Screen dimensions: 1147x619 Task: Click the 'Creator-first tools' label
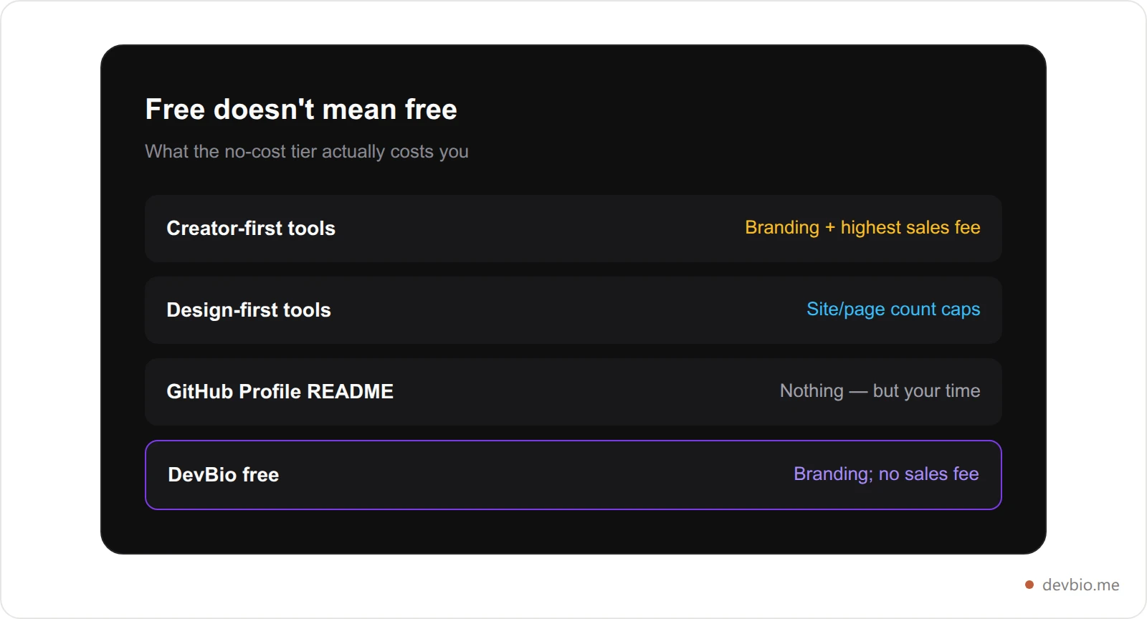coord(251,229)
